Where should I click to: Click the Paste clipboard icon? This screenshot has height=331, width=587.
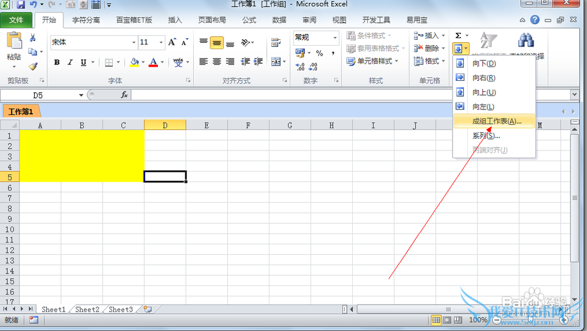coord(14,41)
